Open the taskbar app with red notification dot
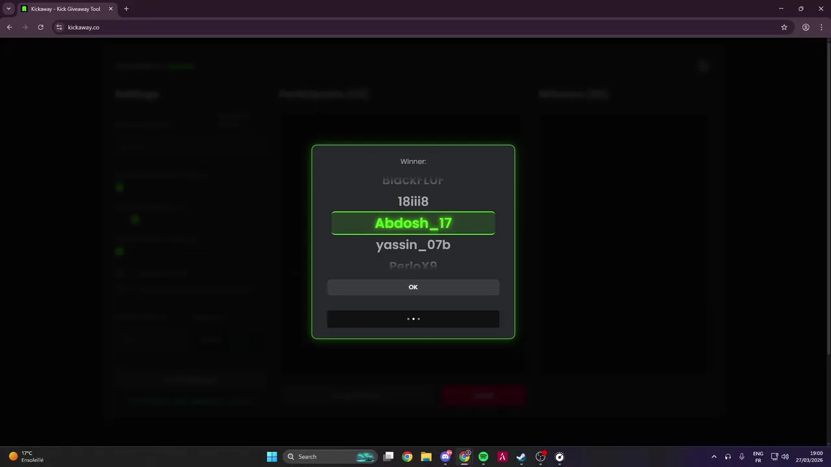Screen dimensions: 831x467 pos(540,457)
